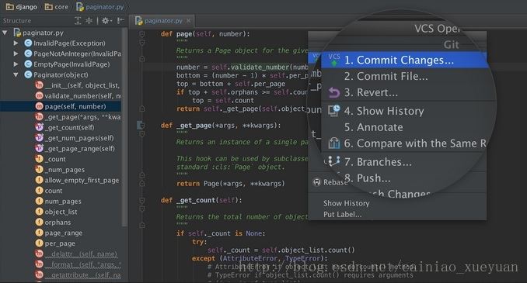Image resolution: width=527 pixels, height=283 pixels.
Task: Click the Compare with the Same Repository icon
Action: (x=333, y=143)
